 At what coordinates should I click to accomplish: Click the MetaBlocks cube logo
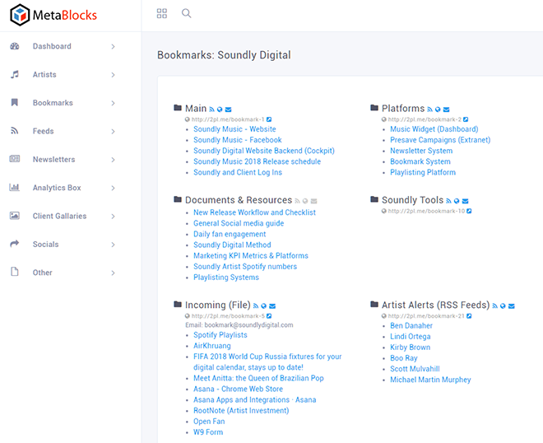[x=20, y=15]
